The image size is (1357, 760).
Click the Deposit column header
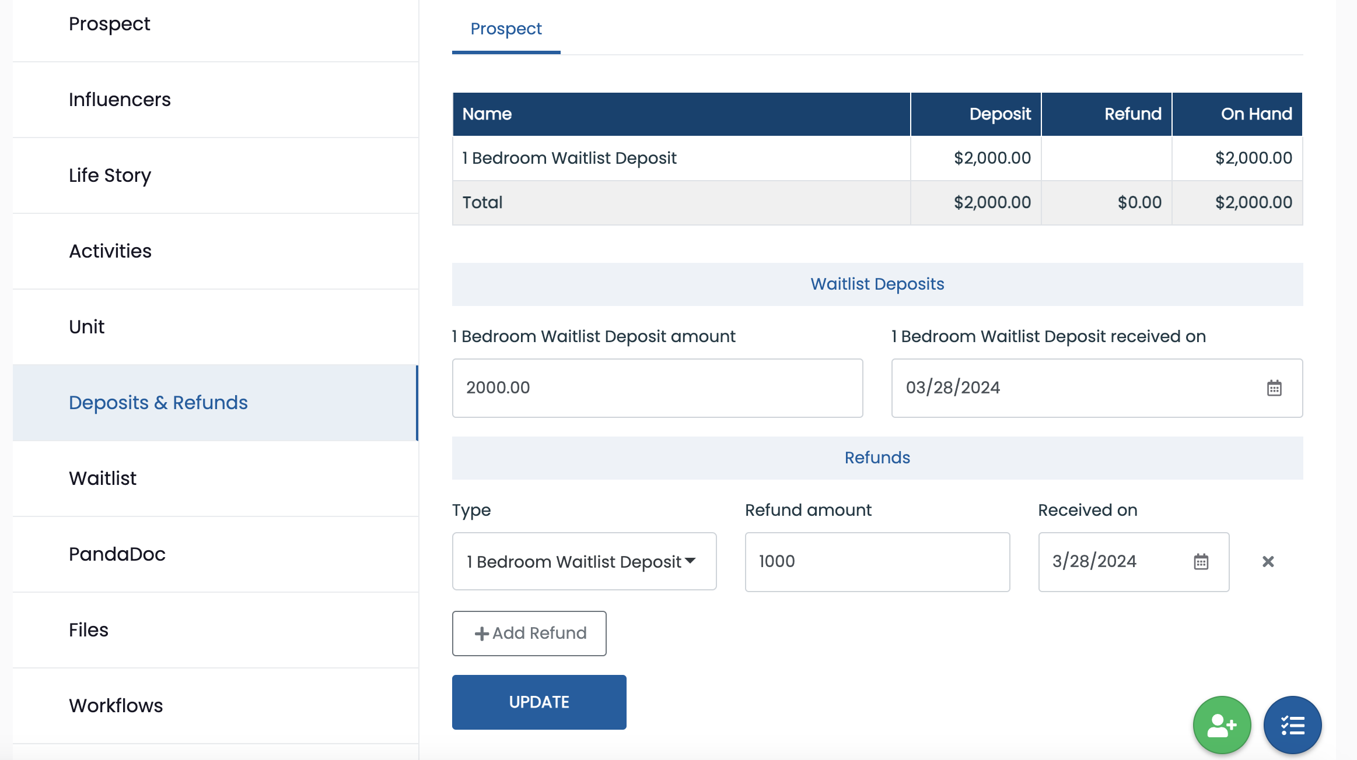click(x=976, y=114)
